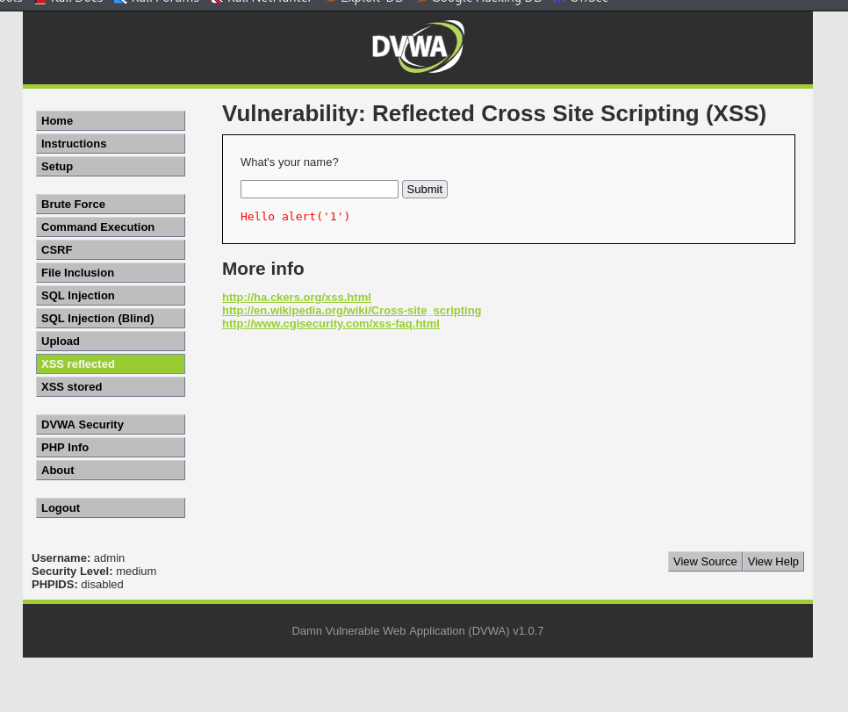Open the ha.ckers.org xss.html link

pos(297,297)
